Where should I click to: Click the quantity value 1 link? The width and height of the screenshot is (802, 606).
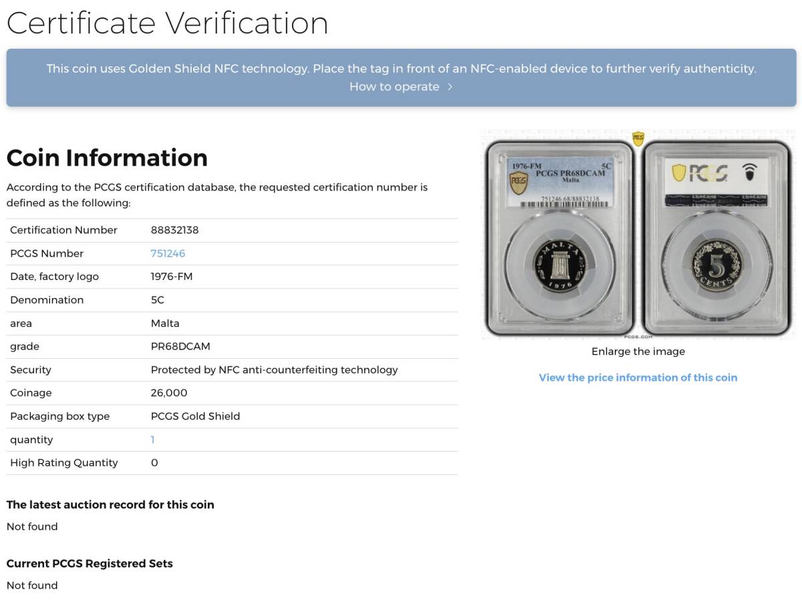click(x=152, y=440)
